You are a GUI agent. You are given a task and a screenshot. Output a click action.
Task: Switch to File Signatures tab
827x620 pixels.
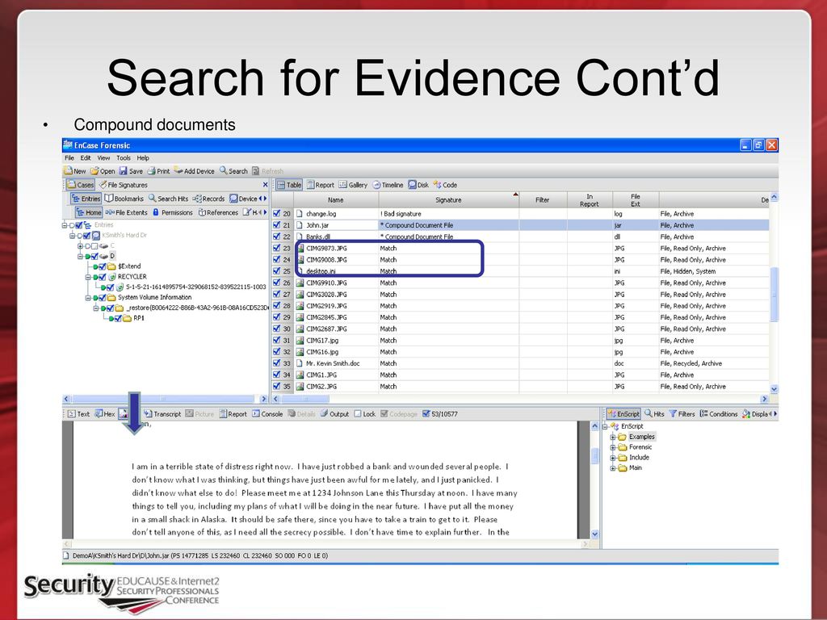[124, 185]
